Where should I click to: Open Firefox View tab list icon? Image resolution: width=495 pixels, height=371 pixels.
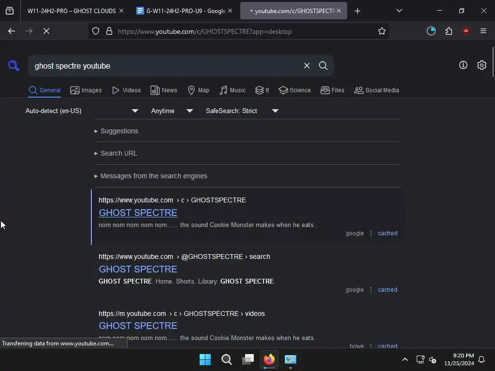(10, 11)
